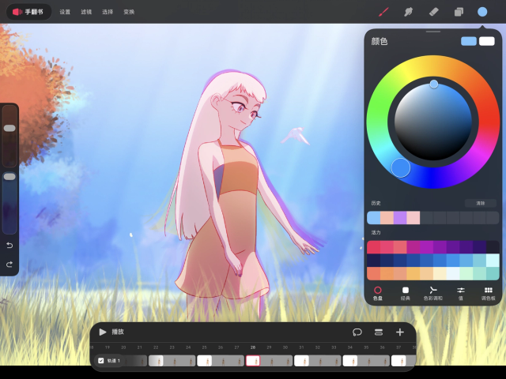Open the 设置 menu
Viewport: 506px width, 379px height.
point(65,12)
